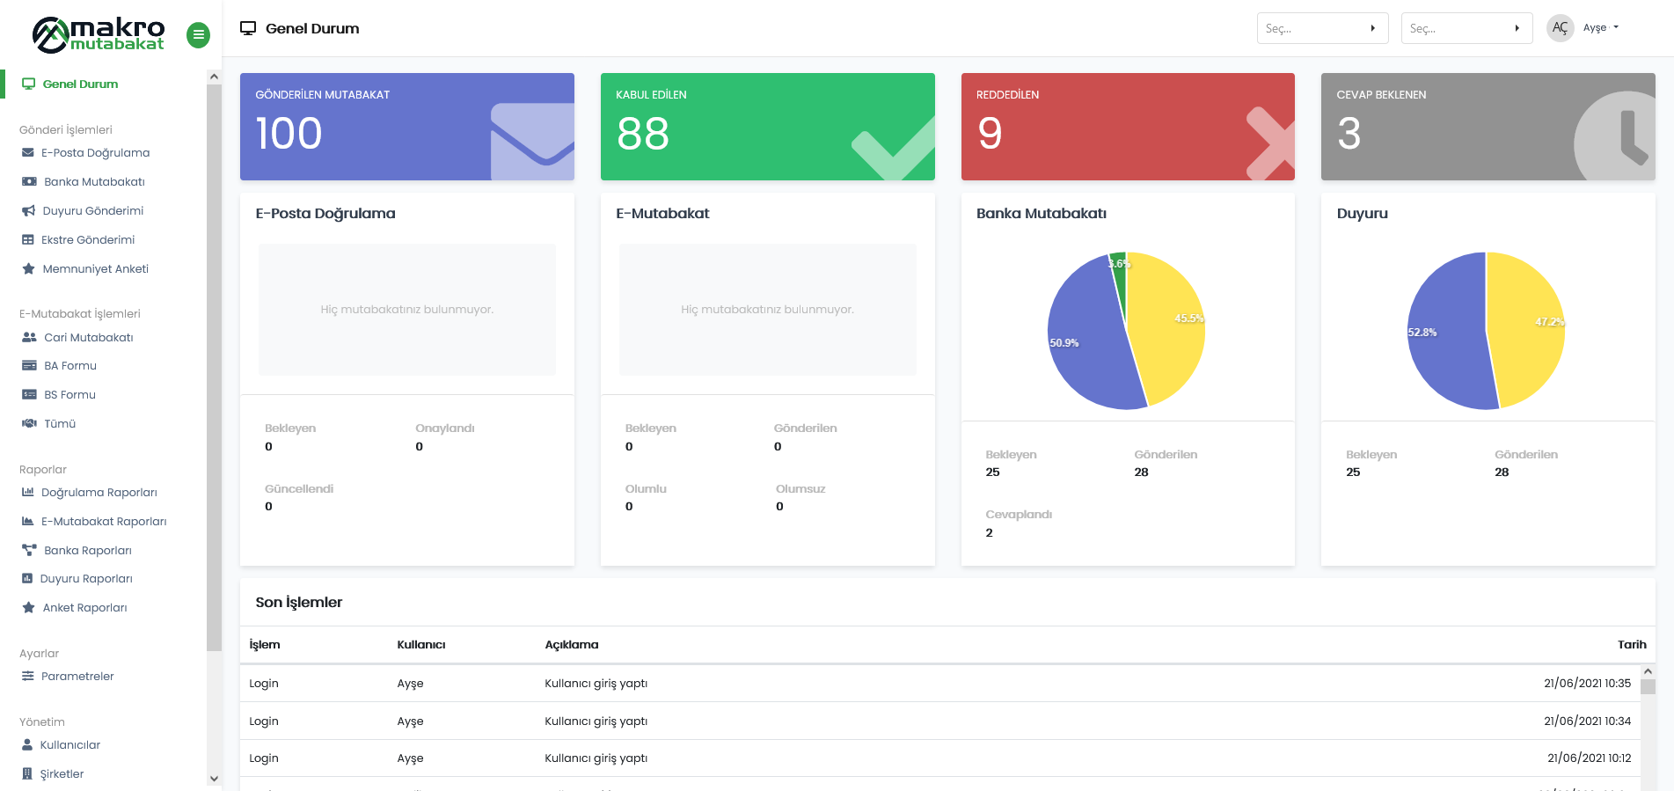Screen dimensions: 1674x791
Task: Open Genel Durum in the sidebar
Action: 80,84
